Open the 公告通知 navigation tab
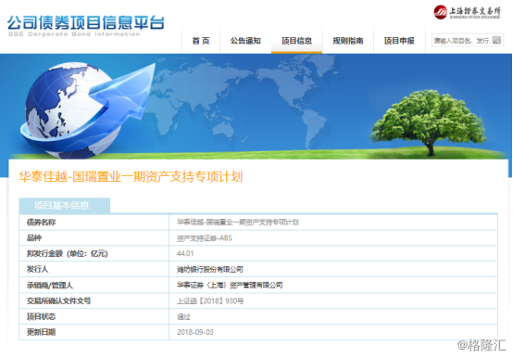Screen dimensions: 513x358 tap(245, 41)
